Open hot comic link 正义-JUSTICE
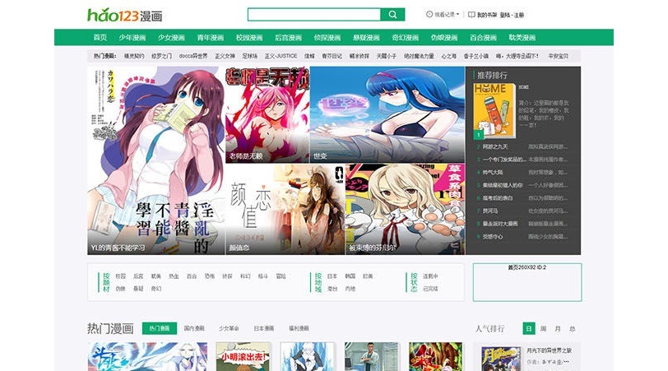The width and height of the screenshot is (668, 371). [x=281, y=56]
